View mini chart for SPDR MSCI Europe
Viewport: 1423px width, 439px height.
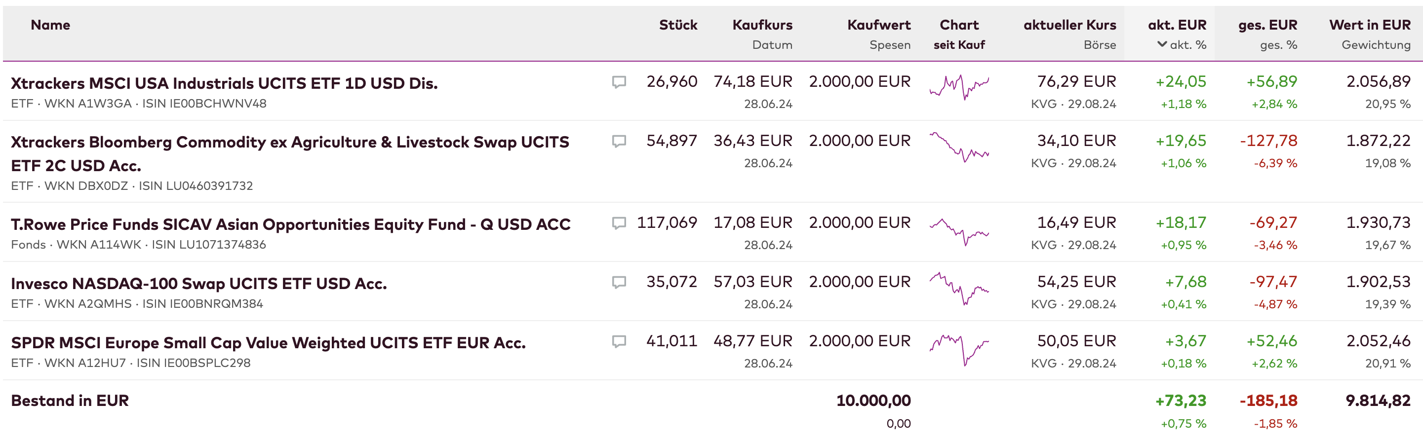pyautogui.click(x=959, y=348)
